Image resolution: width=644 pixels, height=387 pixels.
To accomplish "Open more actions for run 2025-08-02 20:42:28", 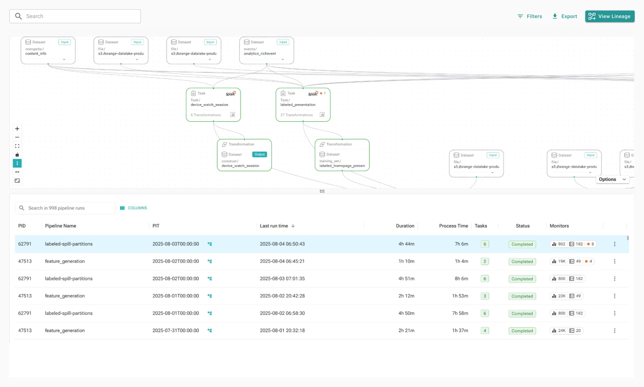I will pyautogui.click(x=614, y=296).
